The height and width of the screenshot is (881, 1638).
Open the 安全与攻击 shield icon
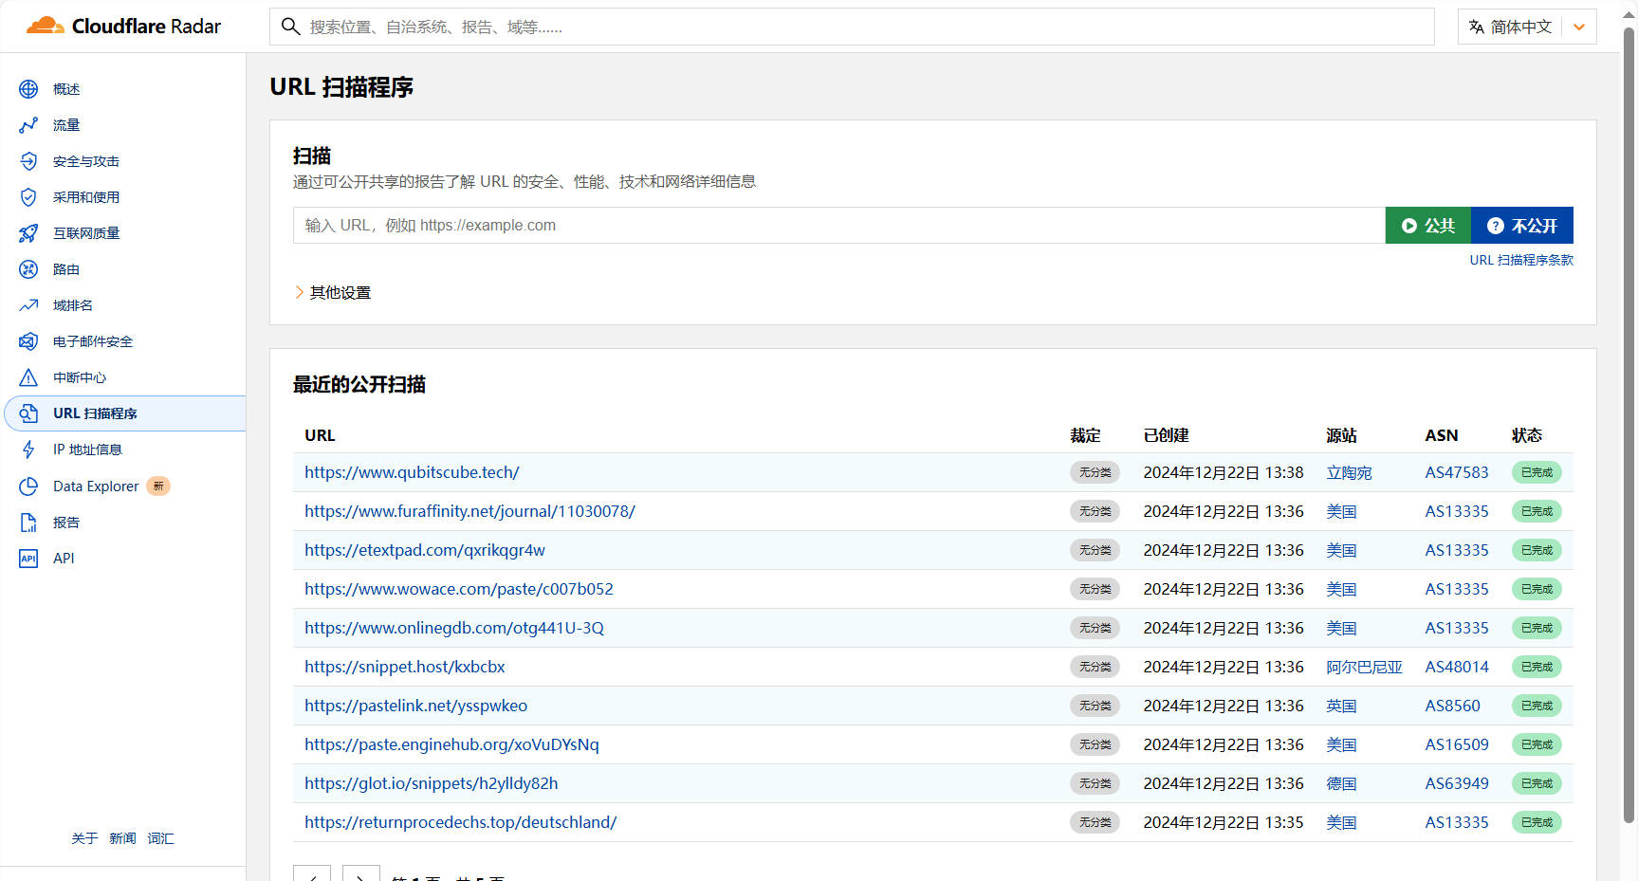coord(28,161)
